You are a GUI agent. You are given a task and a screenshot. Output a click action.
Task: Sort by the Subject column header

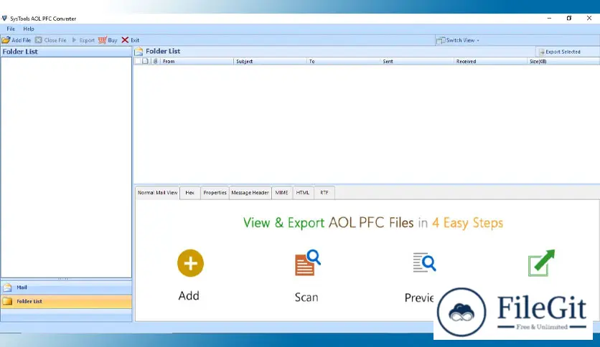[x=270, y=61]
